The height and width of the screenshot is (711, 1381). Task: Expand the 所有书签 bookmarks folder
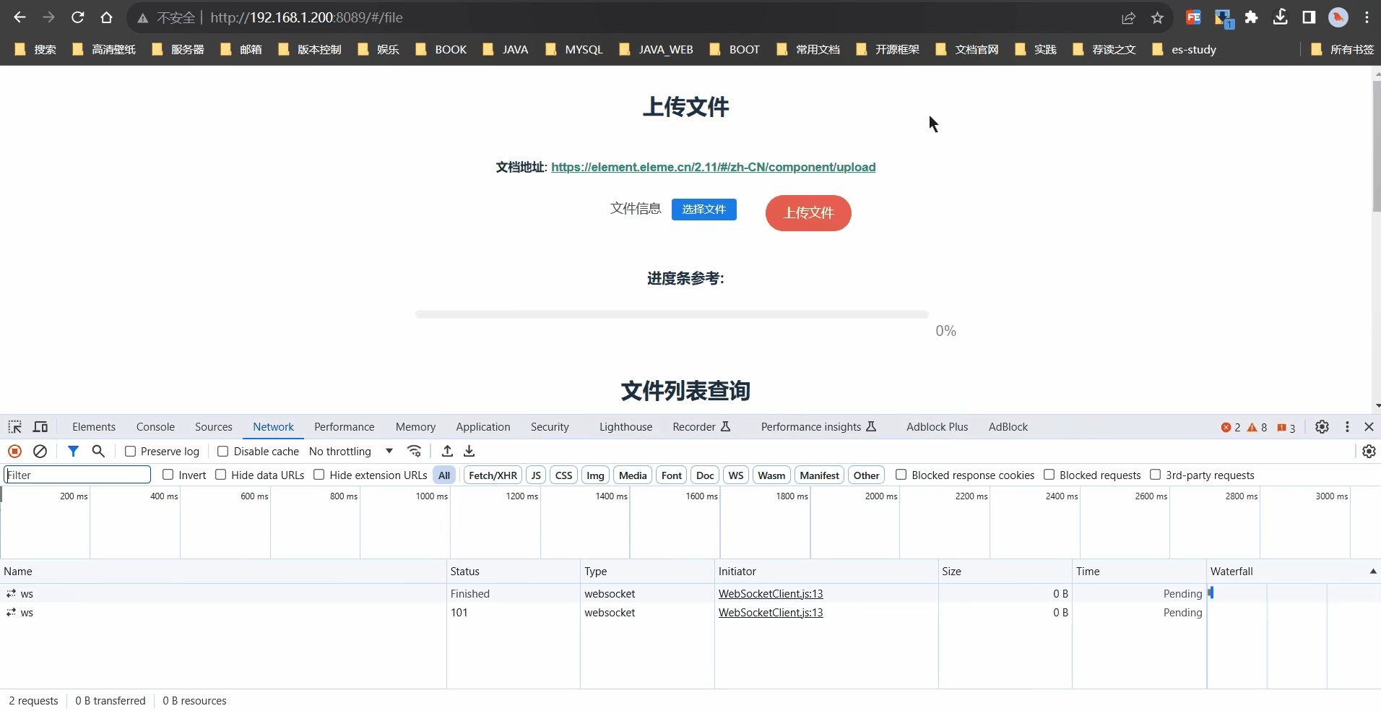[x=1342, y=49]
